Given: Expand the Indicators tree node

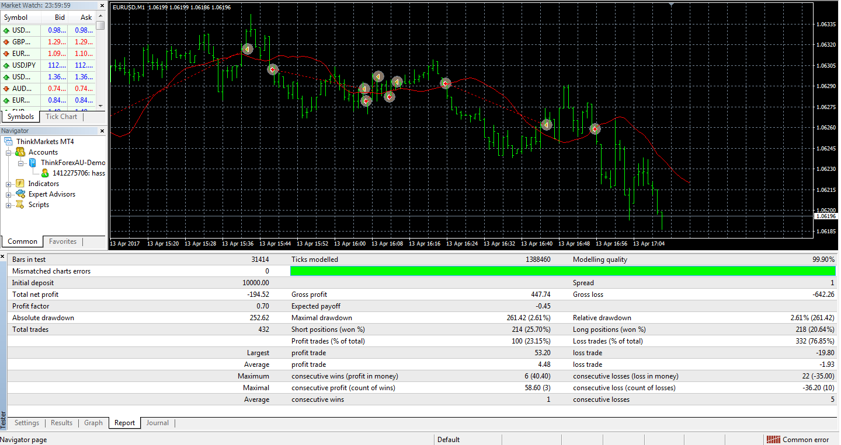Looking at the screenshot, I should click(x=9, y=184).
